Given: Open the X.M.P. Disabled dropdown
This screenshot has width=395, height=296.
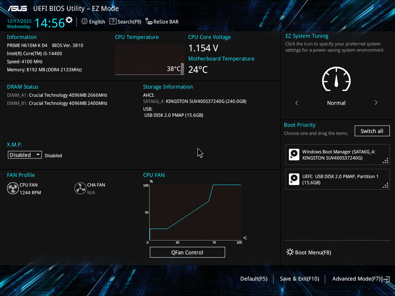Looking at the screenshot, I should coord(25,155).
